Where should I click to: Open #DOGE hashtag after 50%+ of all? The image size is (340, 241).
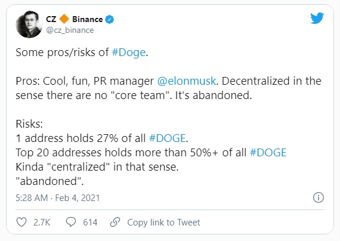click(x=268, y=153)
